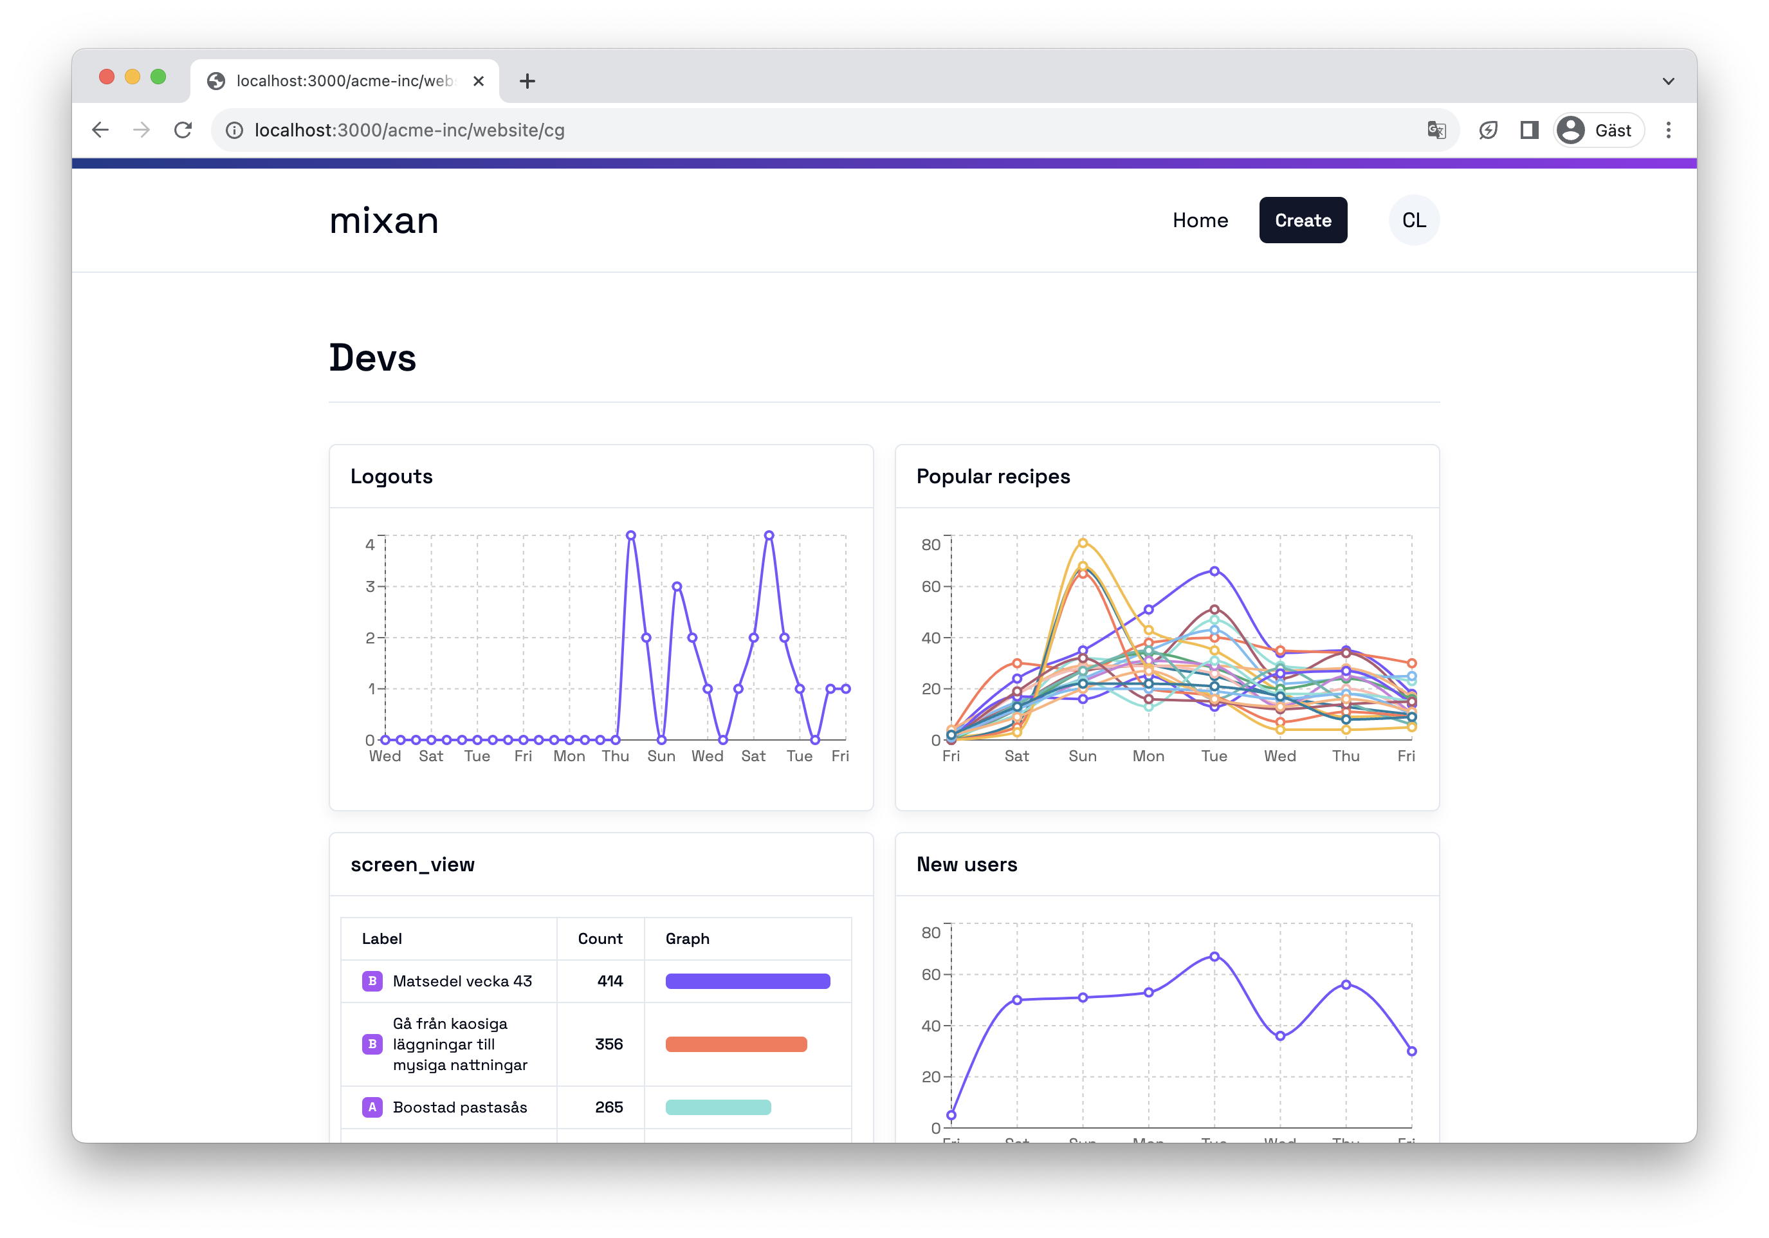
Task: Click the mixan logo
Action: (383, 221)
